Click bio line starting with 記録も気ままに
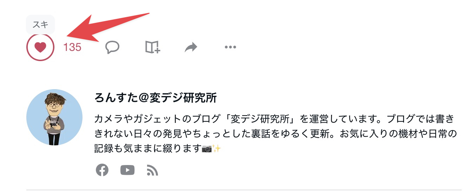The width and height of the screenshot is (476, 191). point(158,149)
